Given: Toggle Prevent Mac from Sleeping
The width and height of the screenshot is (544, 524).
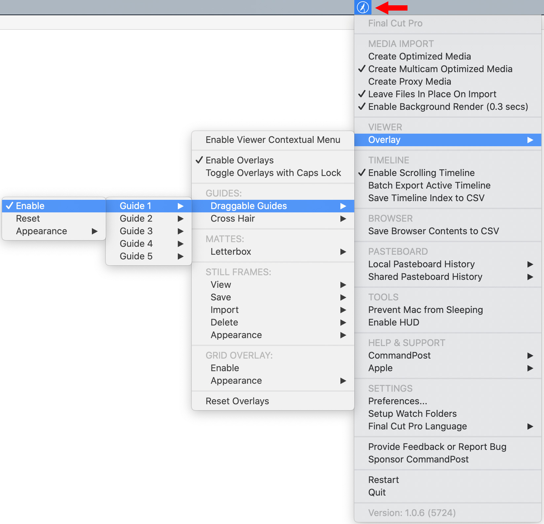Looking at the screenshot, I should point(448,310).
